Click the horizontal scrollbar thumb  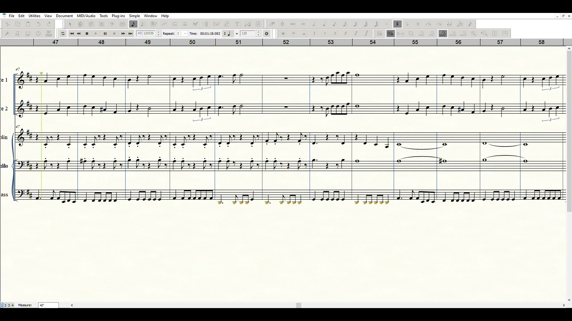(x=299, y=305)
